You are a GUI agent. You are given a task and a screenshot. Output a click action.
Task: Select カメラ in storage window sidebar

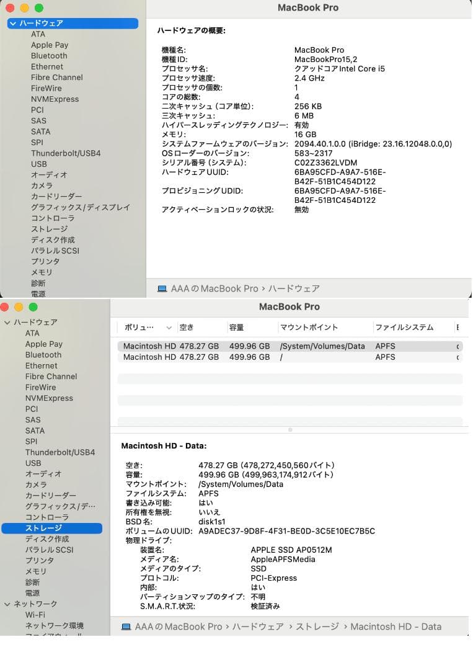click(36, 485)
